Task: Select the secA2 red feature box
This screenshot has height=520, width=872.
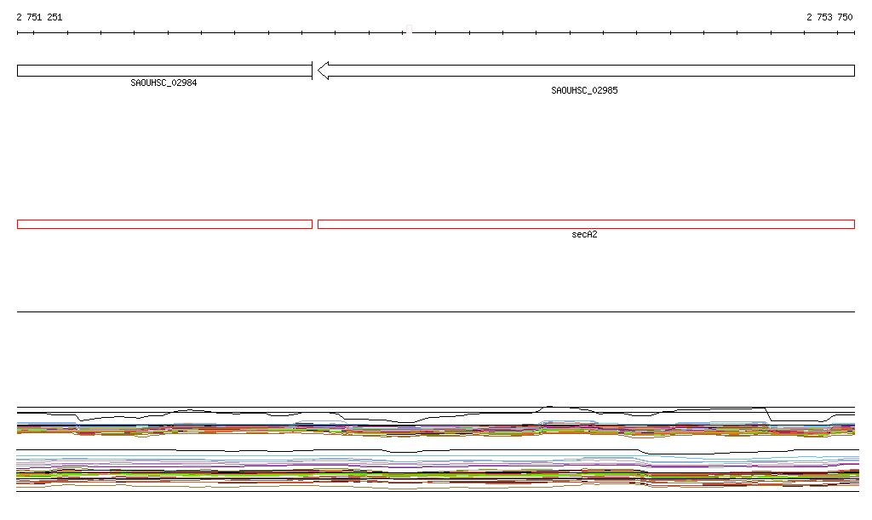Action: tap(586, 225)
